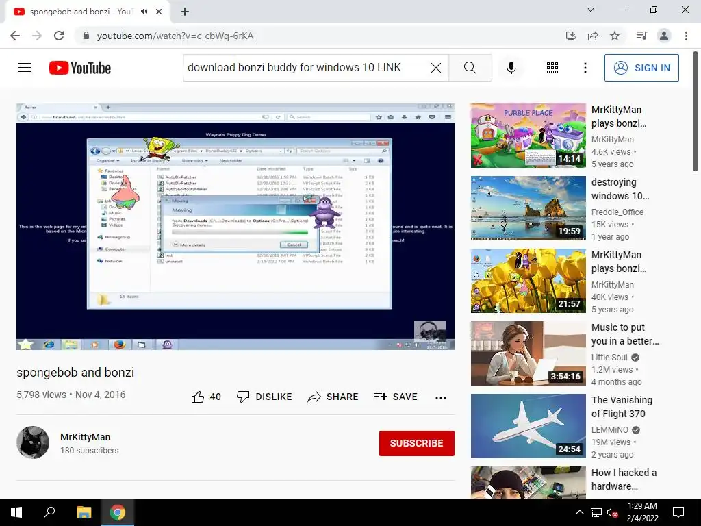This screenshot has height=526, width=701.
Task: Open the Little Soul channel name
Action: point(609,358)
